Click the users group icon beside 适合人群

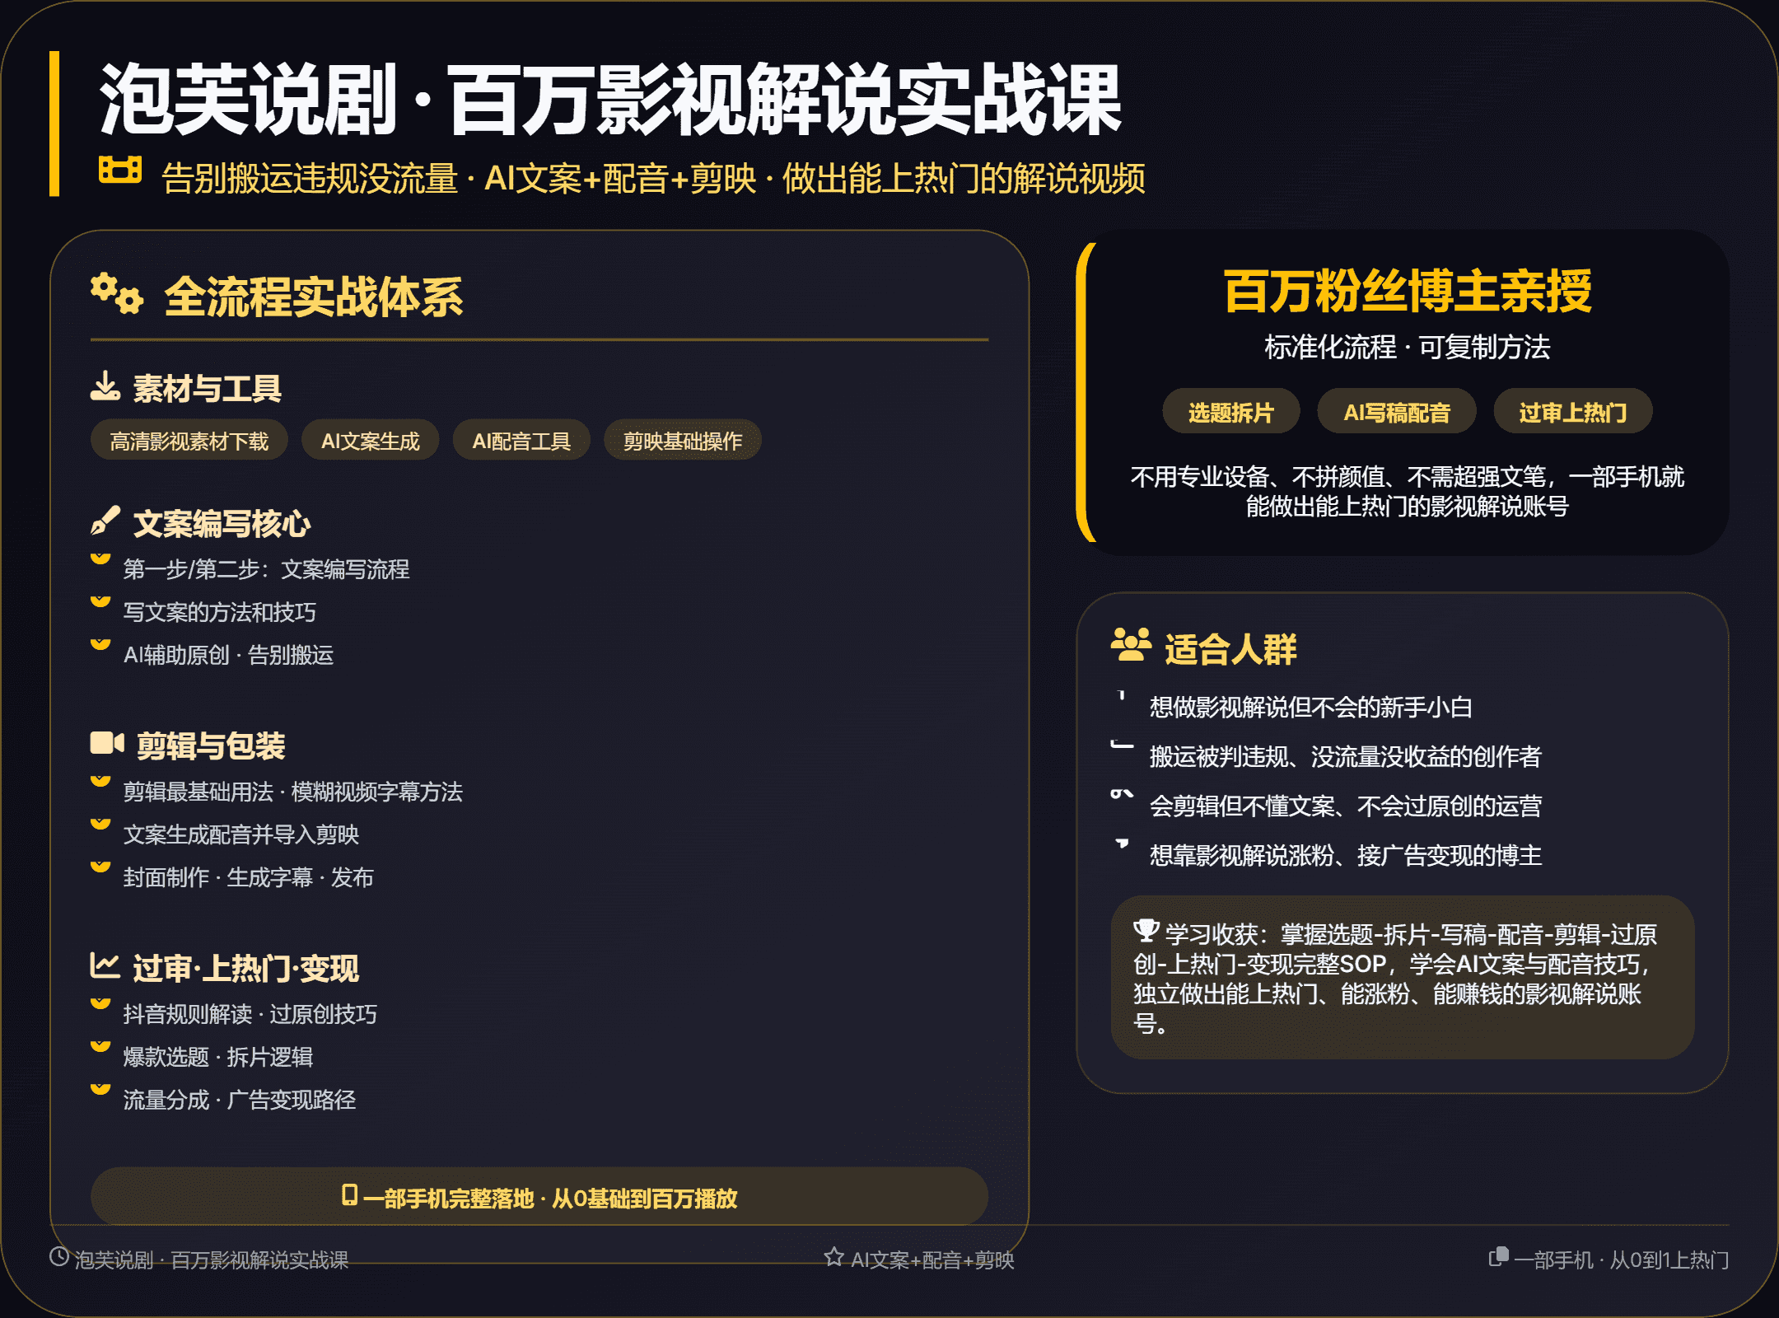point(1131,645)
